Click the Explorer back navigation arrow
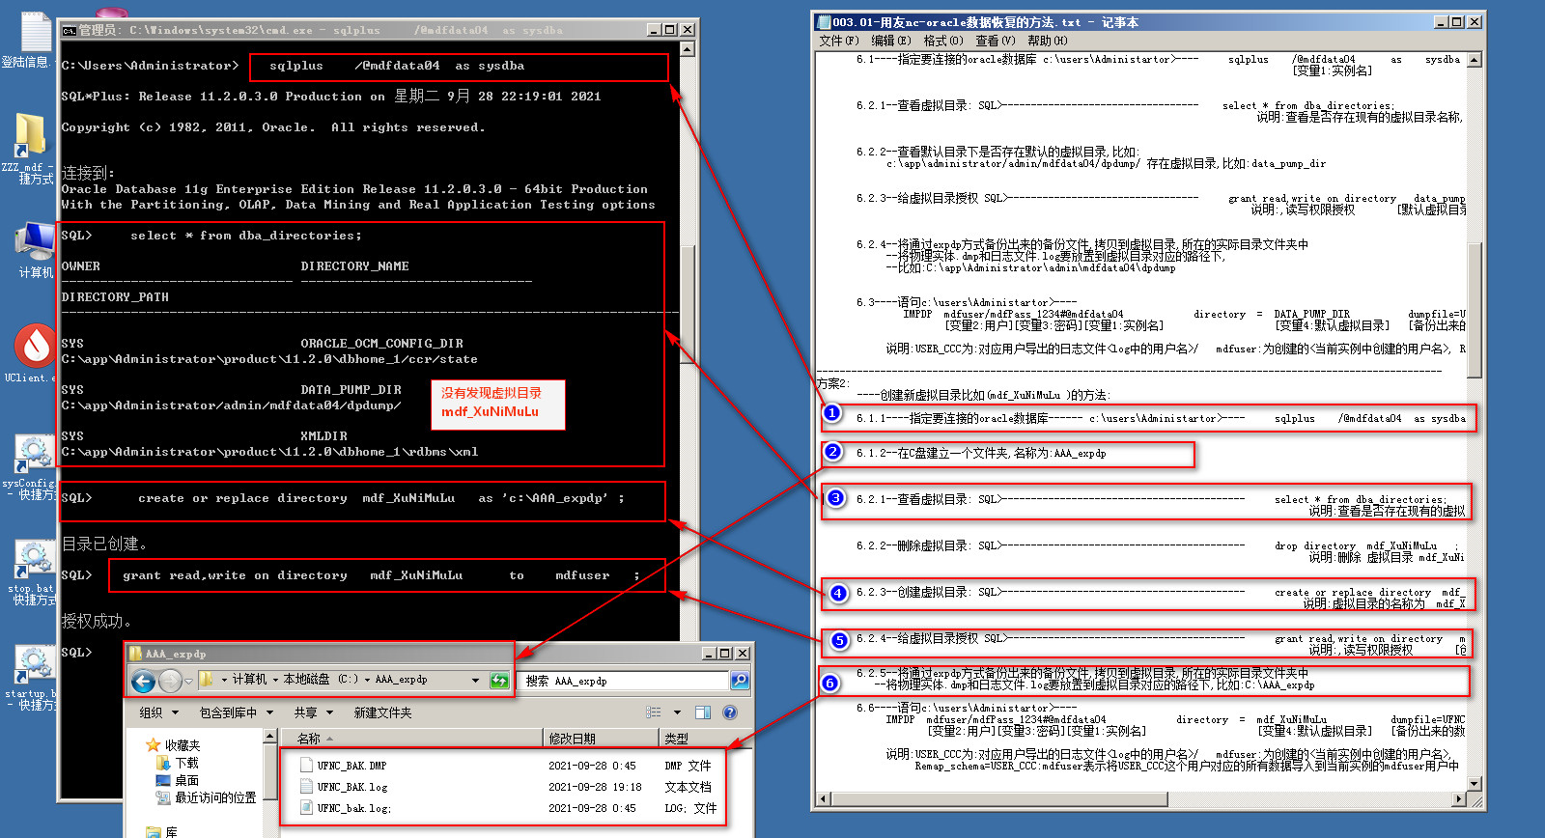The height and width of the screenshot is (838, 1545). (143, 682)
